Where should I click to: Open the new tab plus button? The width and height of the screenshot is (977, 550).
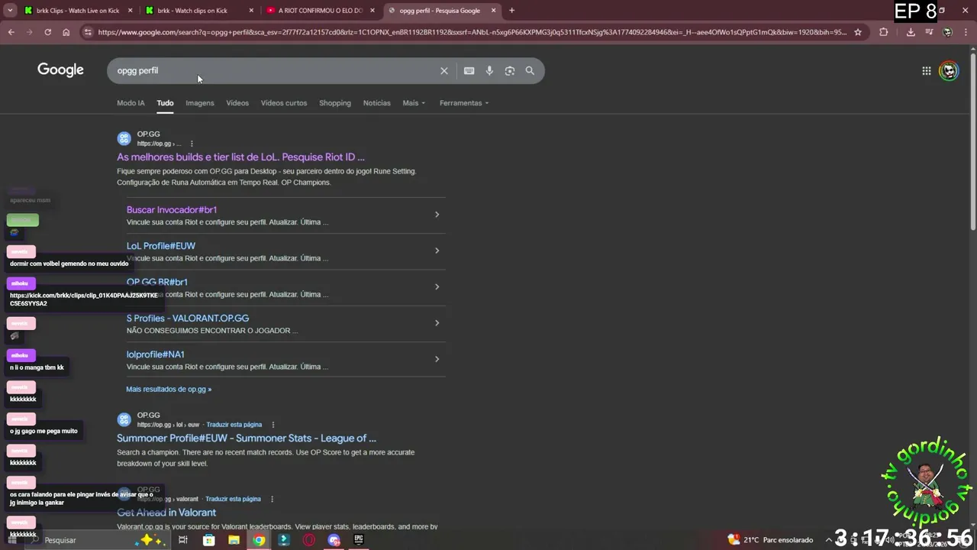coord(511,11)
